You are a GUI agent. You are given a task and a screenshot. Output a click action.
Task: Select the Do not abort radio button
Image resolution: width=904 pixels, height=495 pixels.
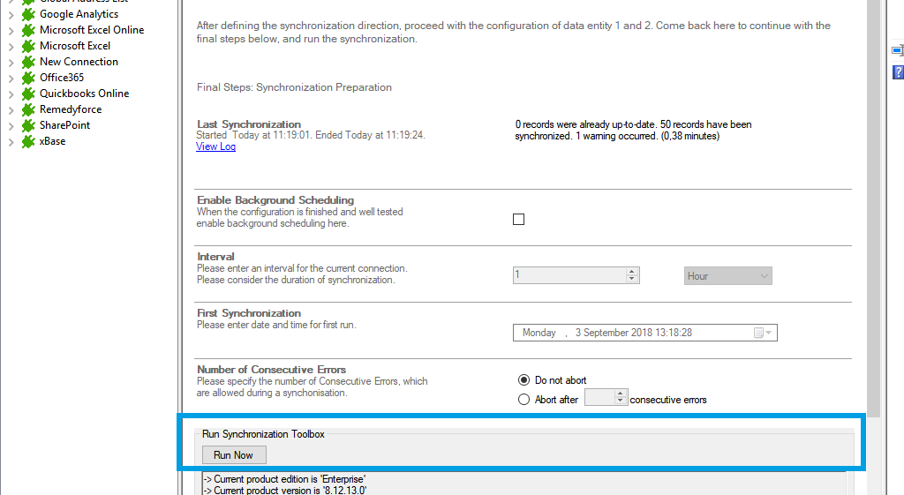[524, 380]
